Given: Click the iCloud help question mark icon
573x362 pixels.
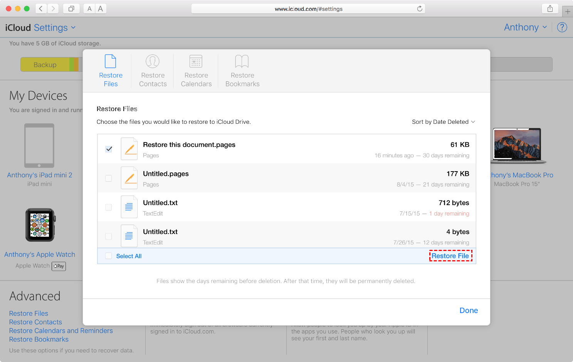Looking at the screenshot, I should [x=562, y=27].
